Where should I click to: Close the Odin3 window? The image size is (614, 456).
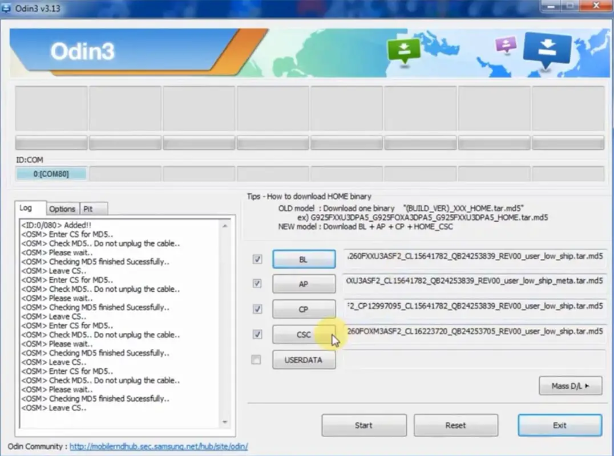pyautogui.click(x=596, y=6)
